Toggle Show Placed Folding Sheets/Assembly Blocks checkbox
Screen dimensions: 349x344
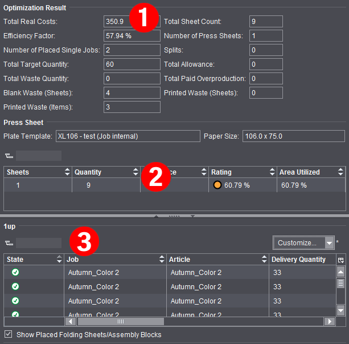click(x=8, y=335)
